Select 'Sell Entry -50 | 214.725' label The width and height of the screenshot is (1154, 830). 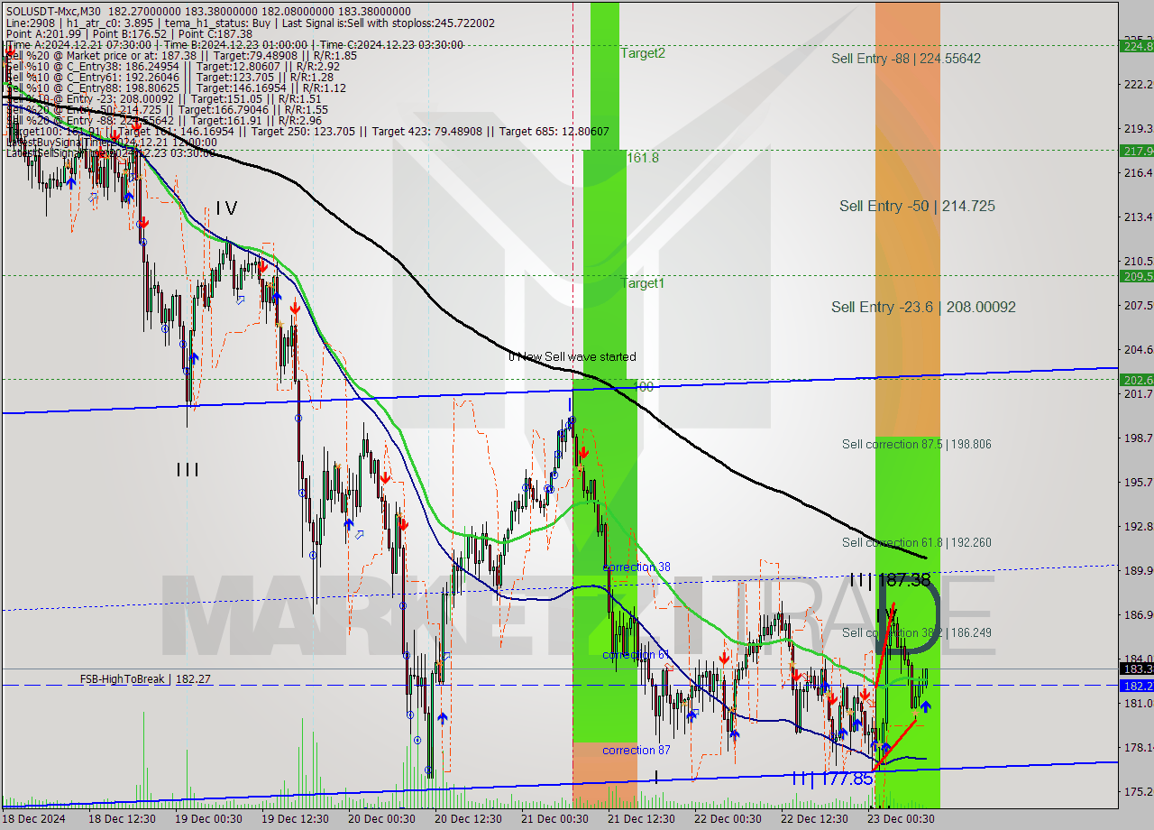[917, 206]
